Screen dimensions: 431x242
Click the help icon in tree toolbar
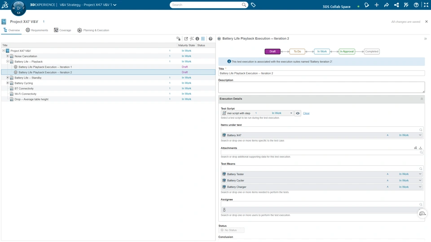(x=211, y=39)
